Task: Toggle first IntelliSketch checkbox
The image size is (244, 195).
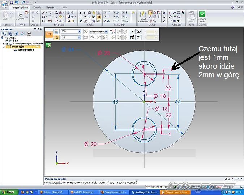Action: [105, 12]
